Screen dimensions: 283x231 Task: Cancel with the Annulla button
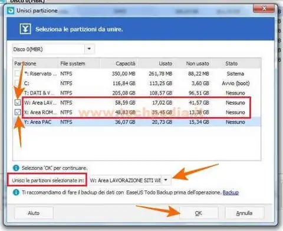pos(244,213)
